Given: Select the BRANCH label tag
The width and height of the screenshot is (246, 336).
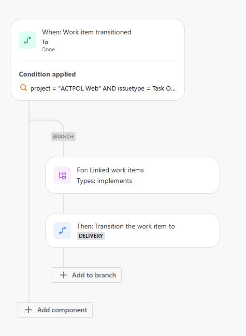Looking at the screenshot, I should point(63,137).
